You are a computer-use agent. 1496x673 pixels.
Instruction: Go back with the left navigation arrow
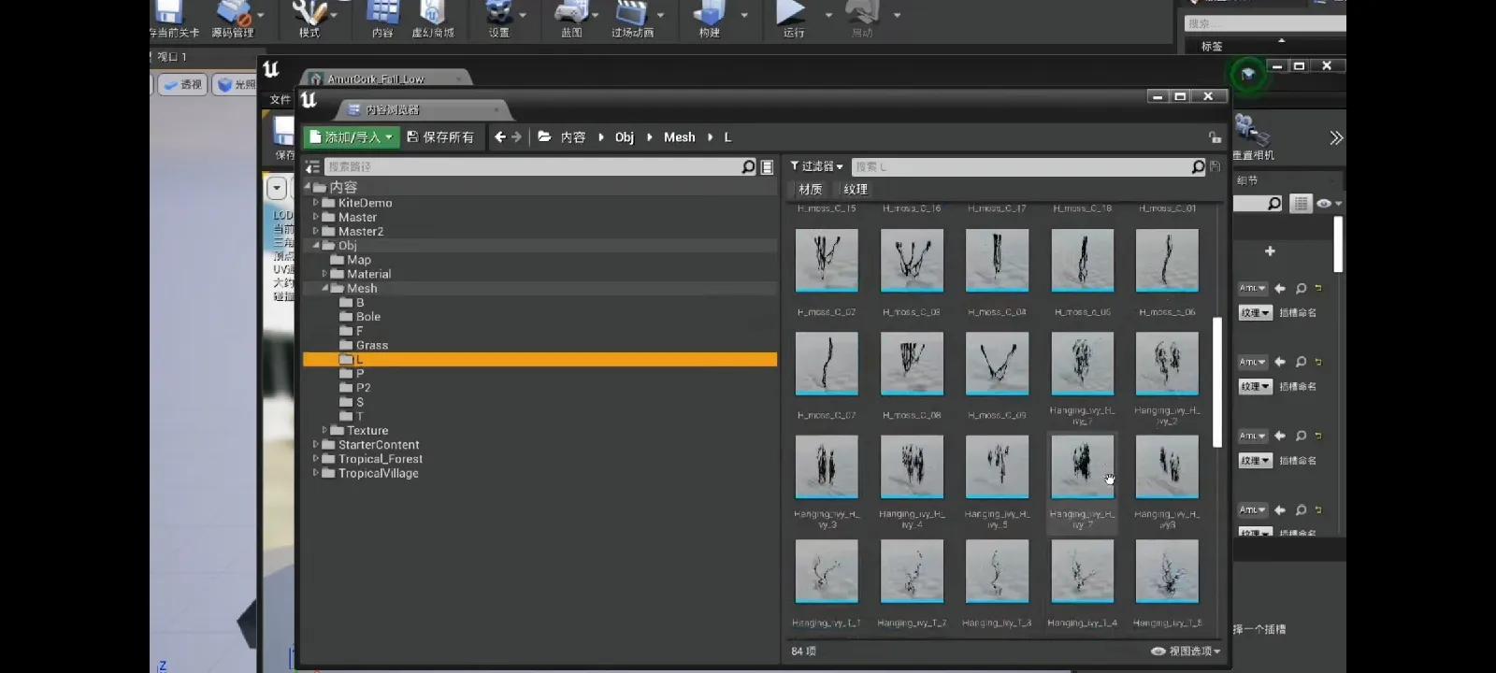[x=499, y=137]
